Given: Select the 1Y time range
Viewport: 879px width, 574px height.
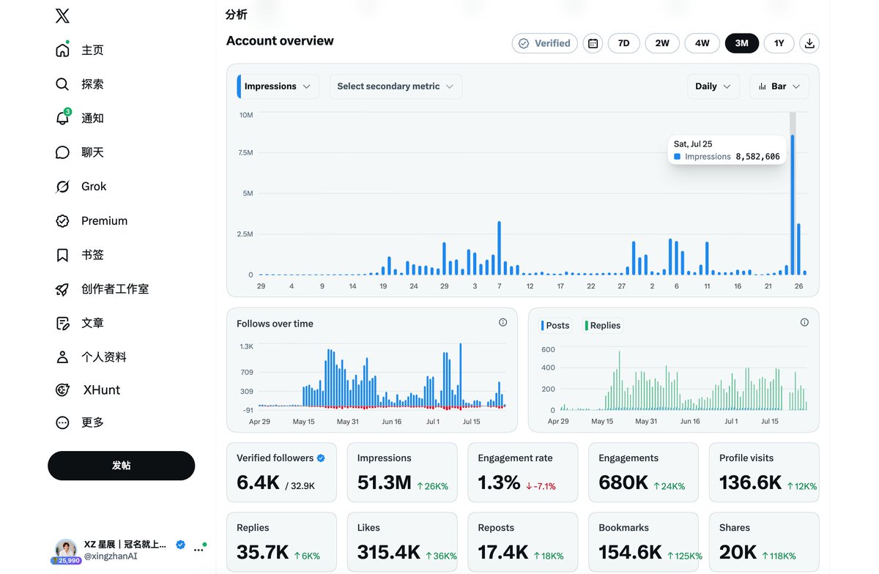Looking at the screenshot, I should point(779,43).
